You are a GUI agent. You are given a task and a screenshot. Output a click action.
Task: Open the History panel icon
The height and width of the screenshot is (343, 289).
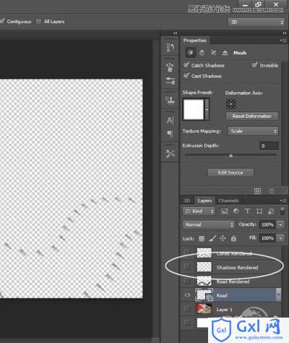pyautogui.click(x=170, y=47)
